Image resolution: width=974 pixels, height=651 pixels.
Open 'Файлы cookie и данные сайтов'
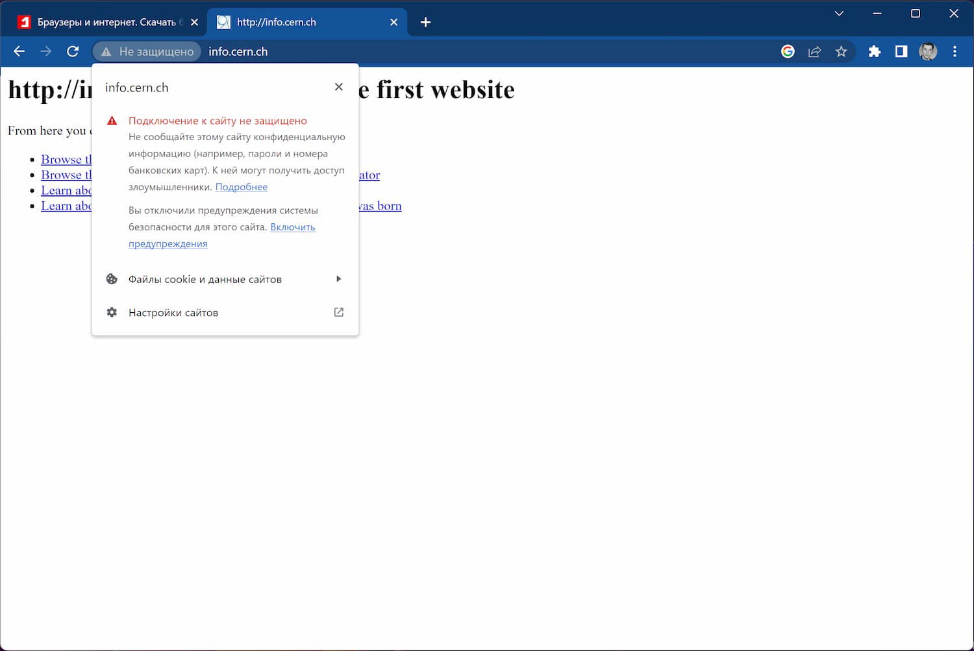[225, 279]
